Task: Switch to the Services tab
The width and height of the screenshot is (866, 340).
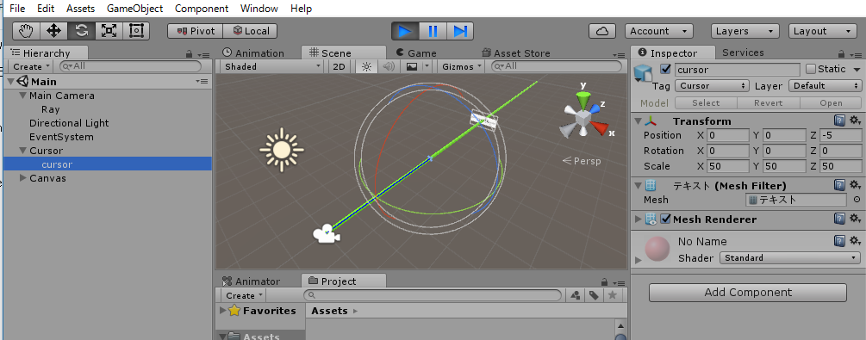Action: click(743, 53)
